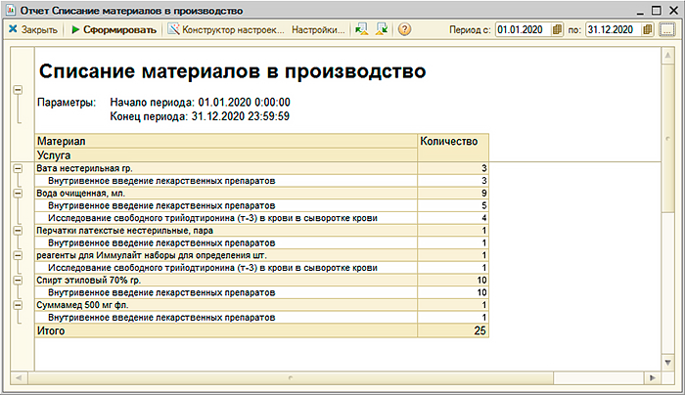Click the save settings icon
The height and width of the screenshot is (395, 685).
[x=380, y=29]
